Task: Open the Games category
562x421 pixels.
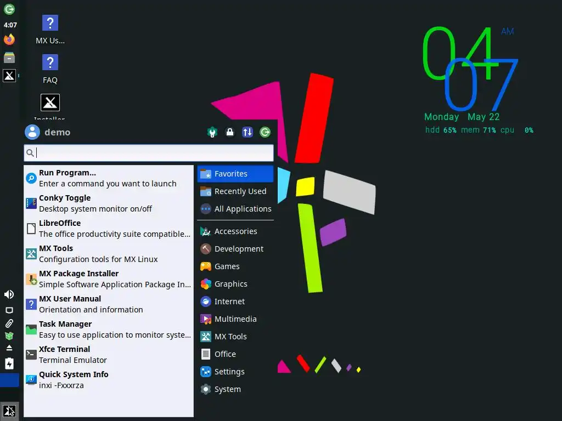Action: 235,266
